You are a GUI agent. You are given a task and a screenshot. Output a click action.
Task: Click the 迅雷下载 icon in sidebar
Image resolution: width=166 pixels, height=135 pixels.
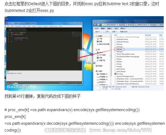[x=98, y=60]
